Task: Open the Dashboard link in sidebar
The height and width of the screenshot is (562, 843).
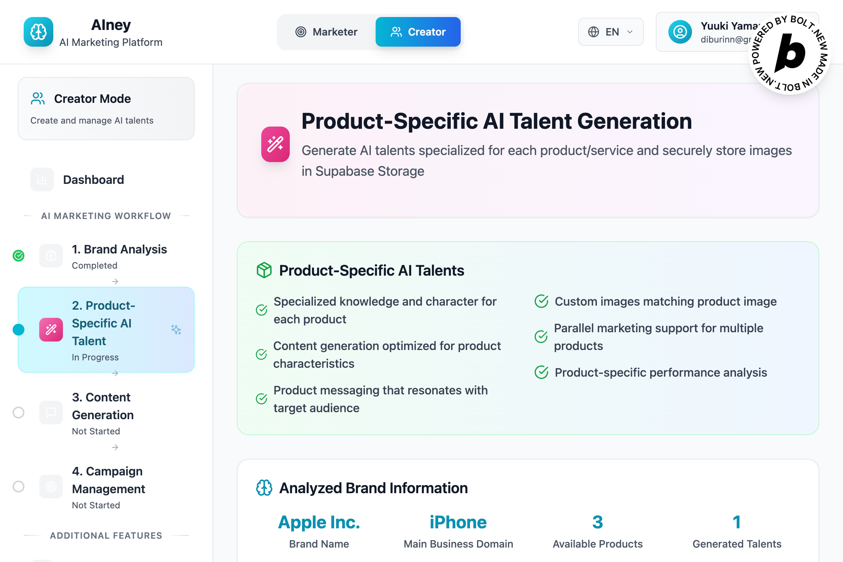Action: pos(93,180)
